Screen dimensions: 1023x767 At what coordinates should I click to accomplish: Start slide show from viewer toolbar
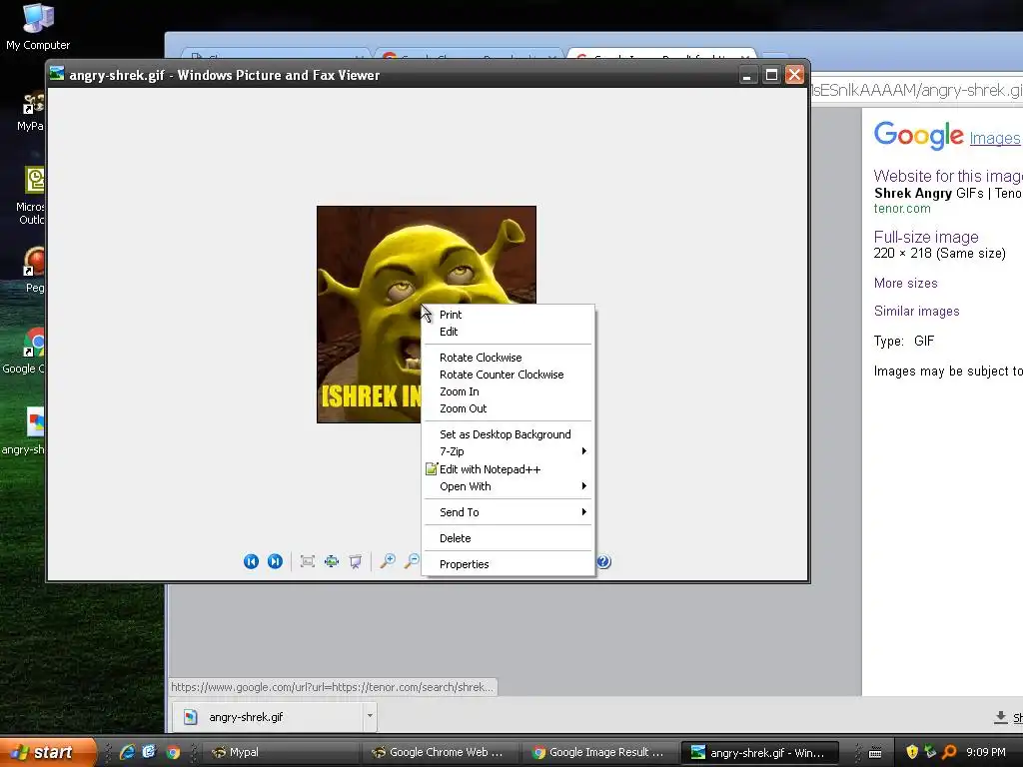(x=355, y=561)
